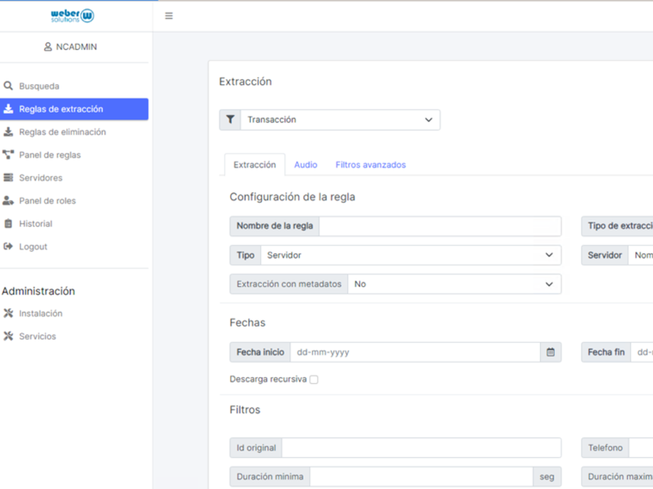The image size is (653, 489).
Task: Open Instalación under Administración
Action: coord(74,313)
